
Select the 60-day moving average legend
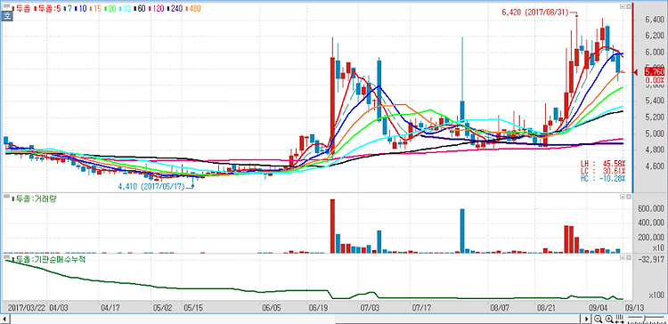pyautogui.click(x=139, y=8)
